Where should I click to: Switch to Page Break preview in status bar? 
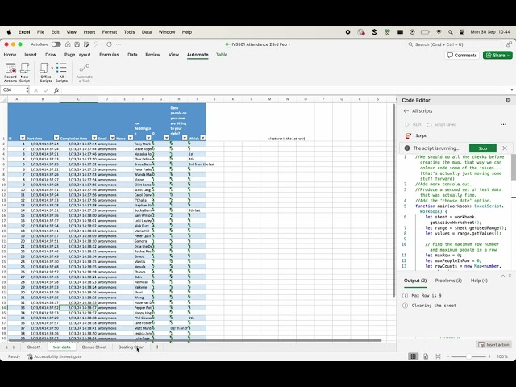438,356
